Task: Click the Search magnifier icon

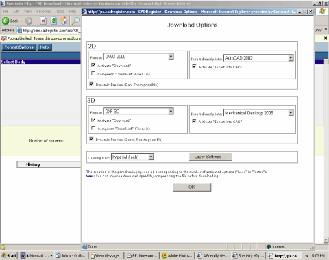Action: coord(75,21)
